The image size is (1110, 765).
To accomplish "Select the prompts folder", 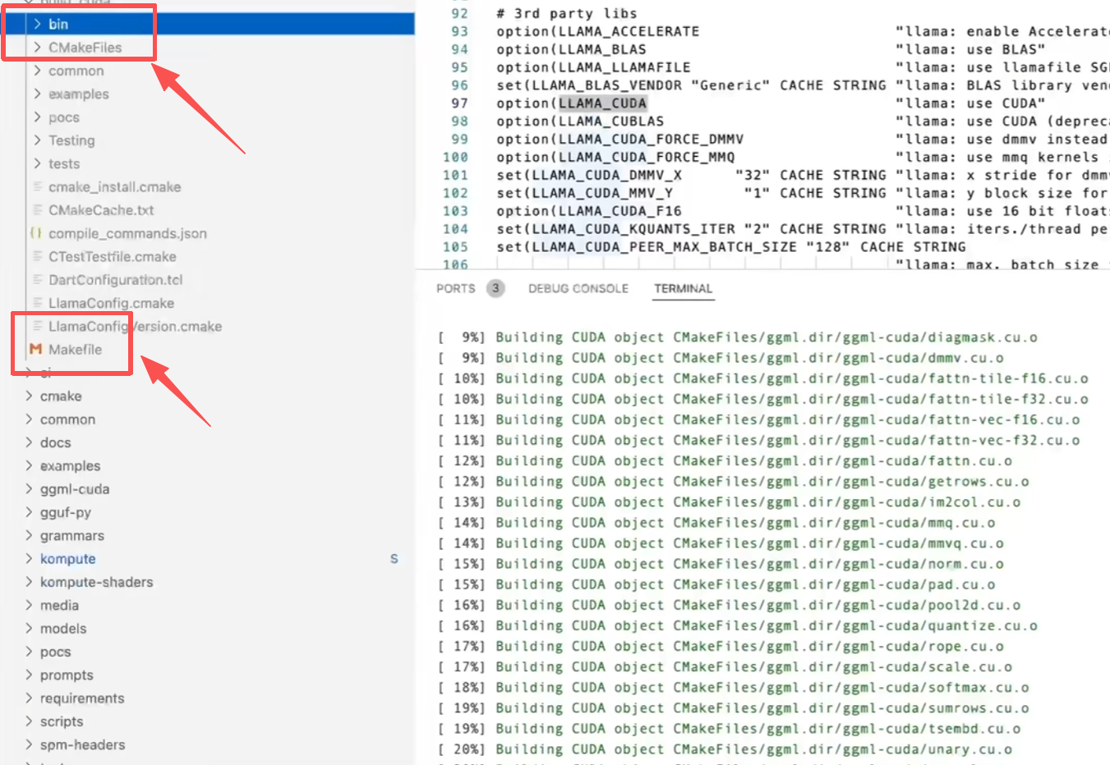I will (x=67, y=676).
